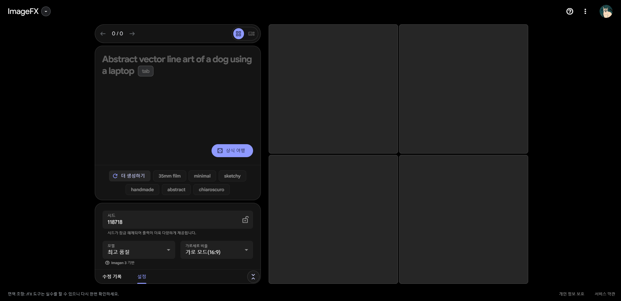Add the abstract style chip
This screenshot has height=301, width=621.
coord(176,190)
